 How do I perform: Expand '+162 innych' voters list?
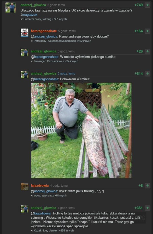[x=84, y=41]
